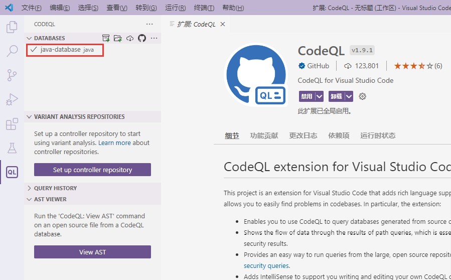Open Source Control view in activity bar
451x280 pixels.
[x=12, y=75]
